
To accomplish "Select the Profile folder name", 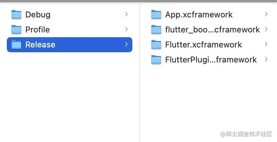I will (x=38, y=30).
